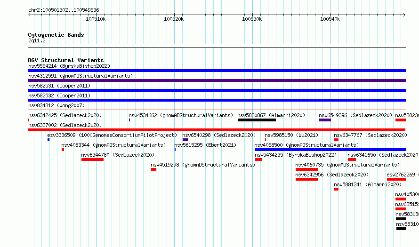
Task: Click the nsv6342425 (Sedlazeck2020) label
Action: click(x=65, y=115)
